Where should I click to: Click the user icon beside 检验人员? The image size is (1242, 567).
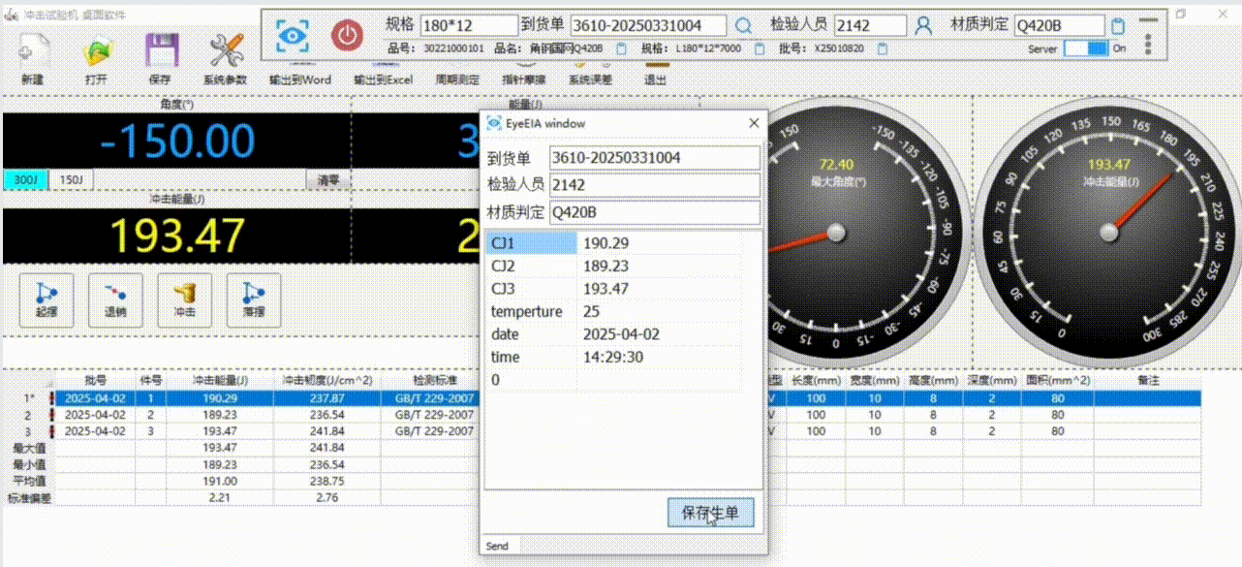pos(922,26)
